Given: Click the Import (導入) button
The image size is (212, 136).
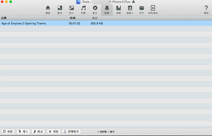Looking at the screenshot, I should (23, 131).
